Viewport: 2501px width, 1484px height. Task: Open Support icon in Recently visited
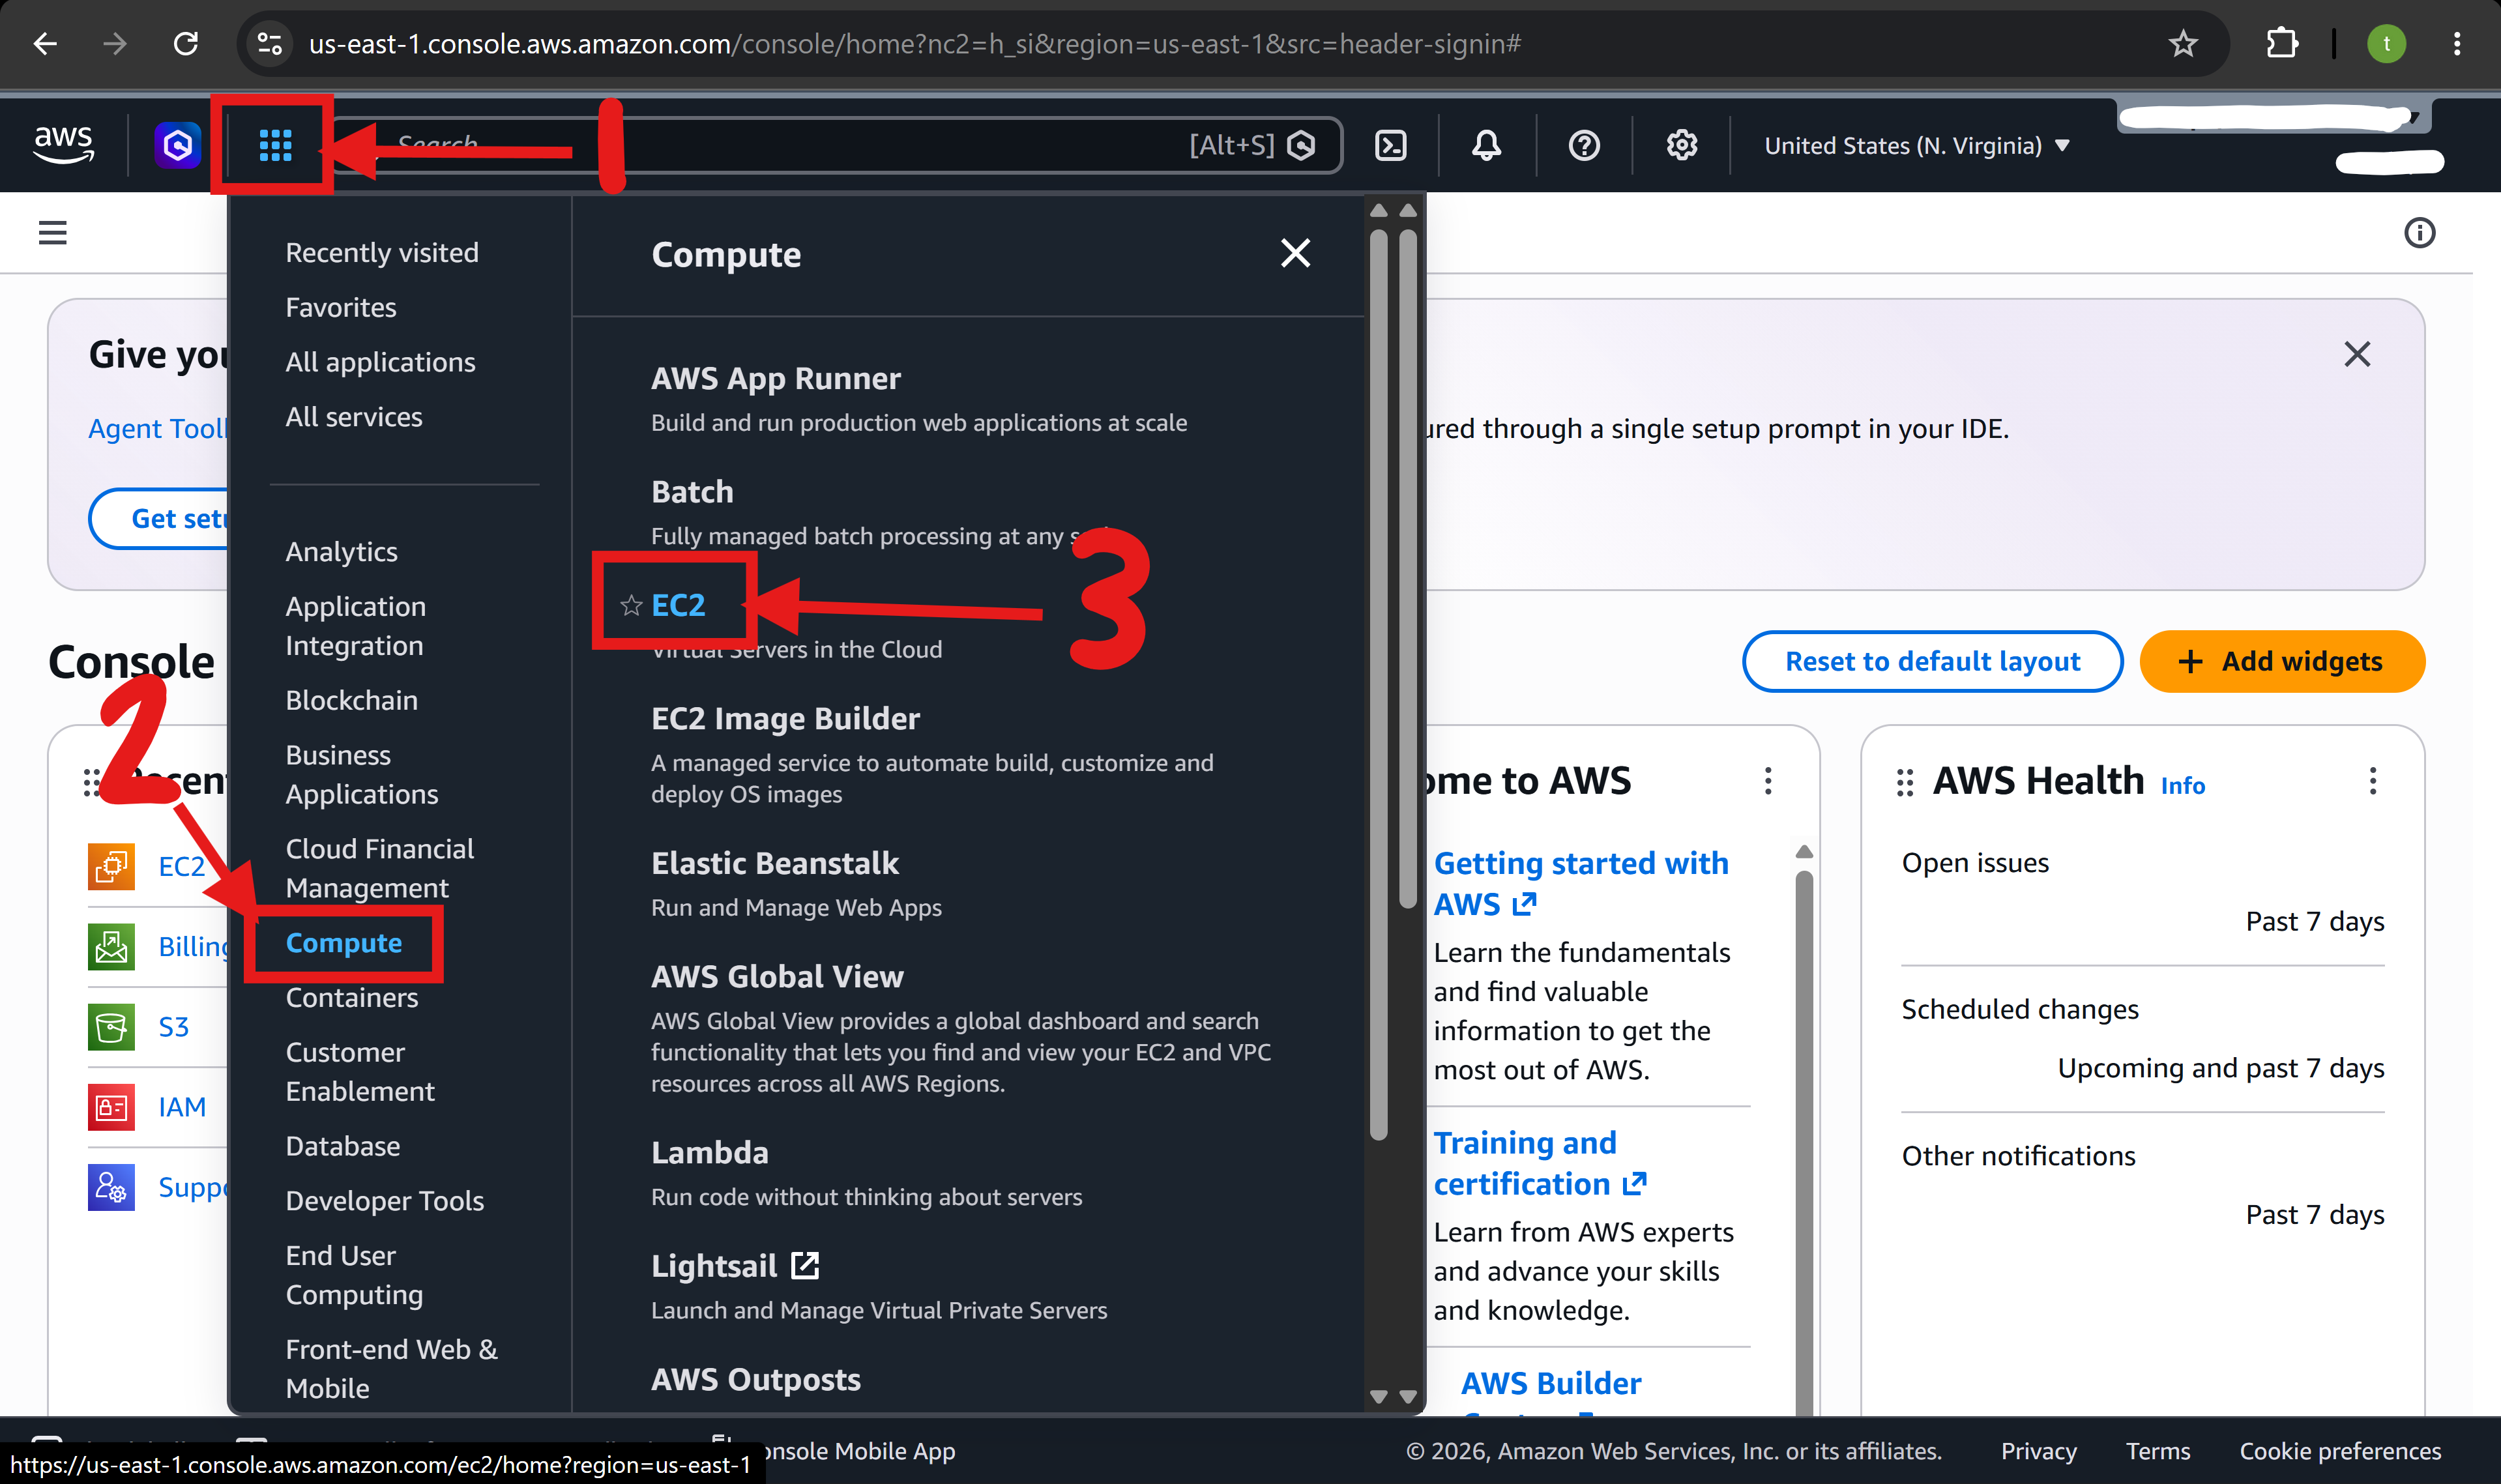pyautogui.click(x=111, y=1187)
